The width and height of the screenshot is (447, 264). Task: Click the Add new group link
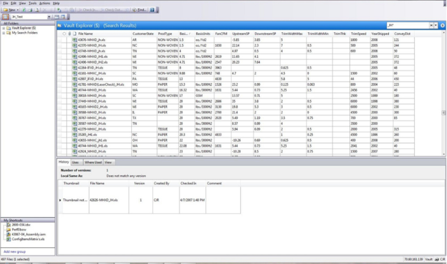[x=15, y=251]
